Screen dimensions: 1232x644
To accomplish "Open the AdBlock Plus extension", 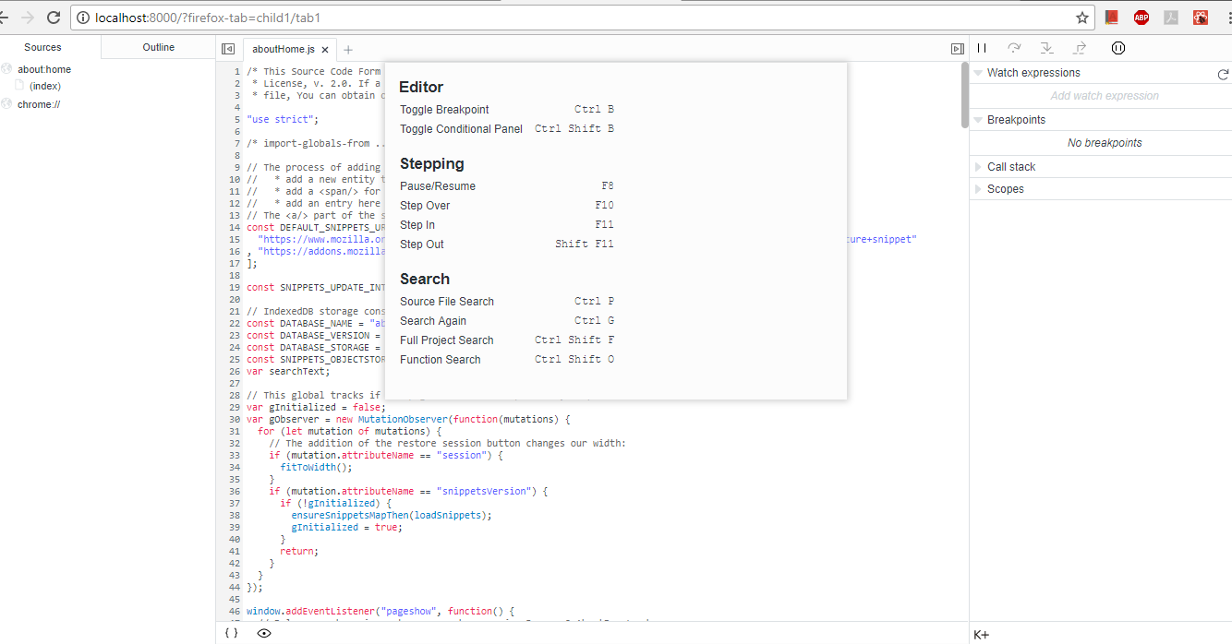I will point(1141,18).
